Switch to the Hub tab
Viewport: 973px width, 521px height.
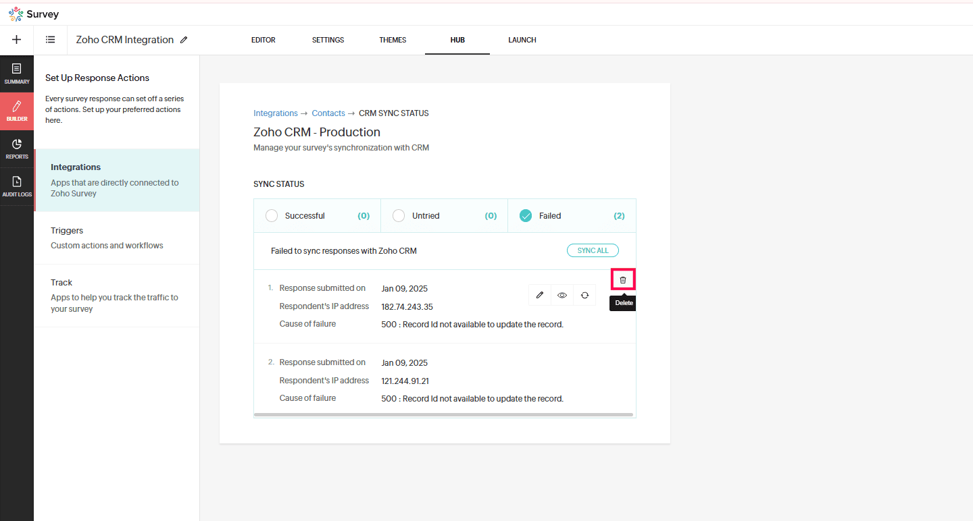pos(457,40)
